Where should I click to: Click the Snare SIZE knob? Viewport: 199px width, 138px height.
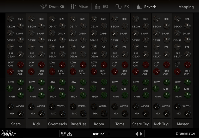(10, 19)
